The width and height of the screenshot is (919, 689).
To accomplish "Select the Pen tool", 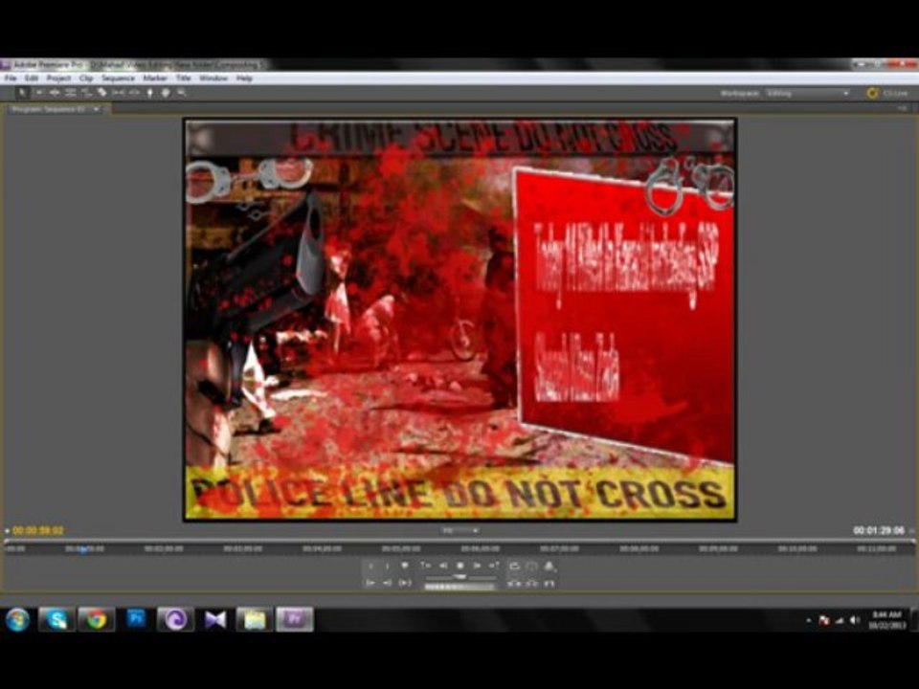I will (150, 93).
